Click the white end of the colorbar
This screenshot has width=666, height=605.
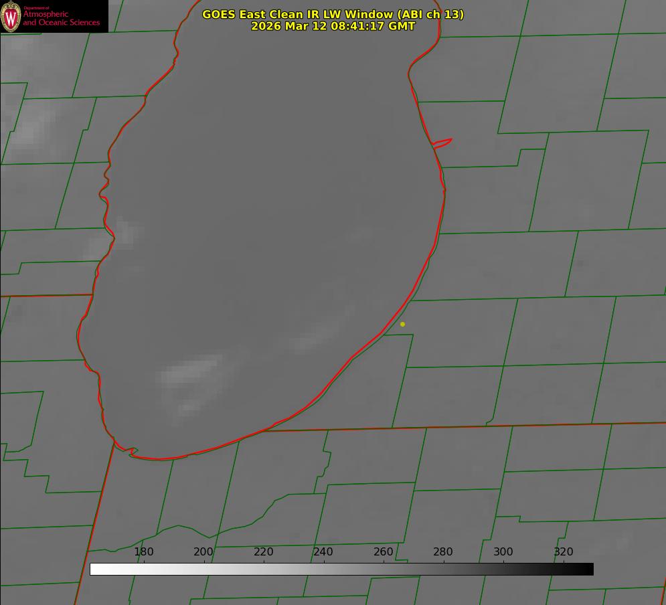point(94,569)
